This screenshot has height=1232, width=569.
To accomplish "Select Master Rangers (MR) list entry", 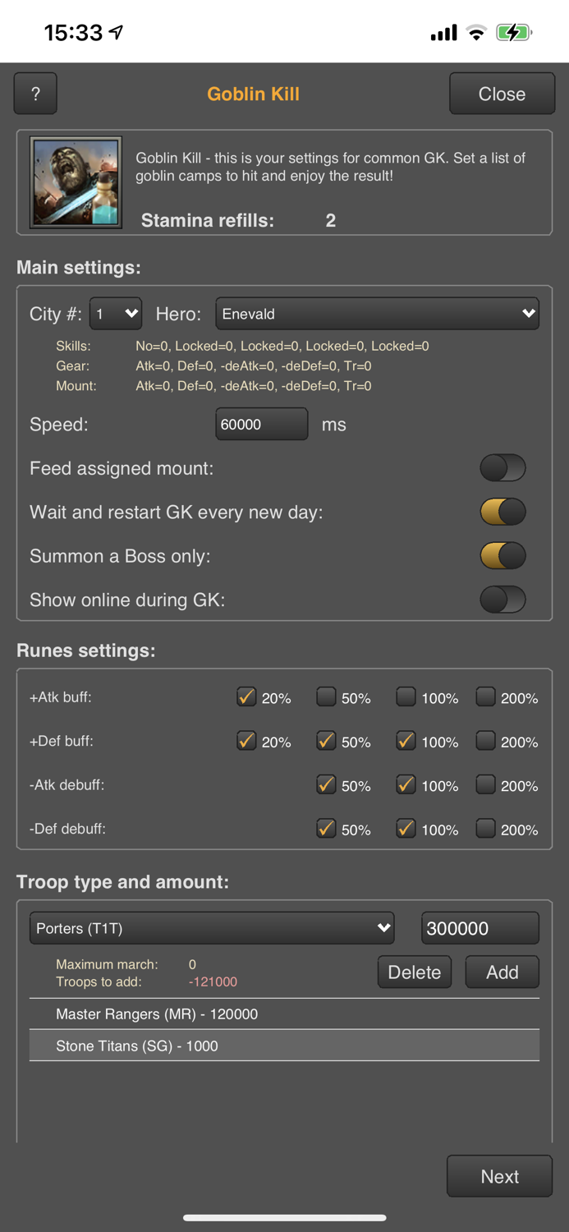I will (x=284, y=1014).
